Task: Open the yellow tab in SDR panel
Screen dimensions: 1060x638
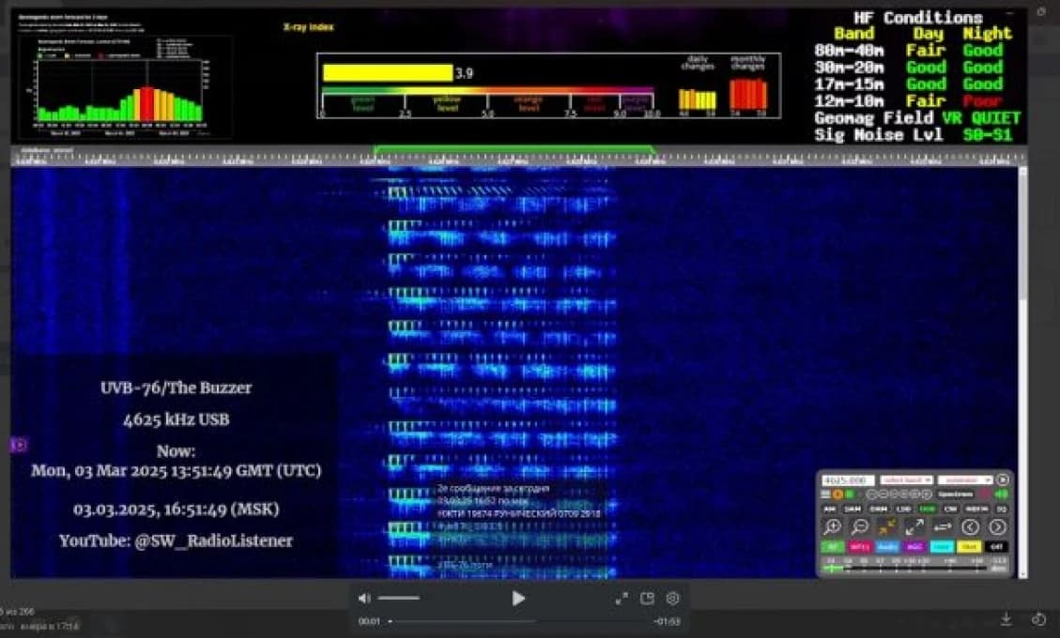Action: (x=970, y=547)
